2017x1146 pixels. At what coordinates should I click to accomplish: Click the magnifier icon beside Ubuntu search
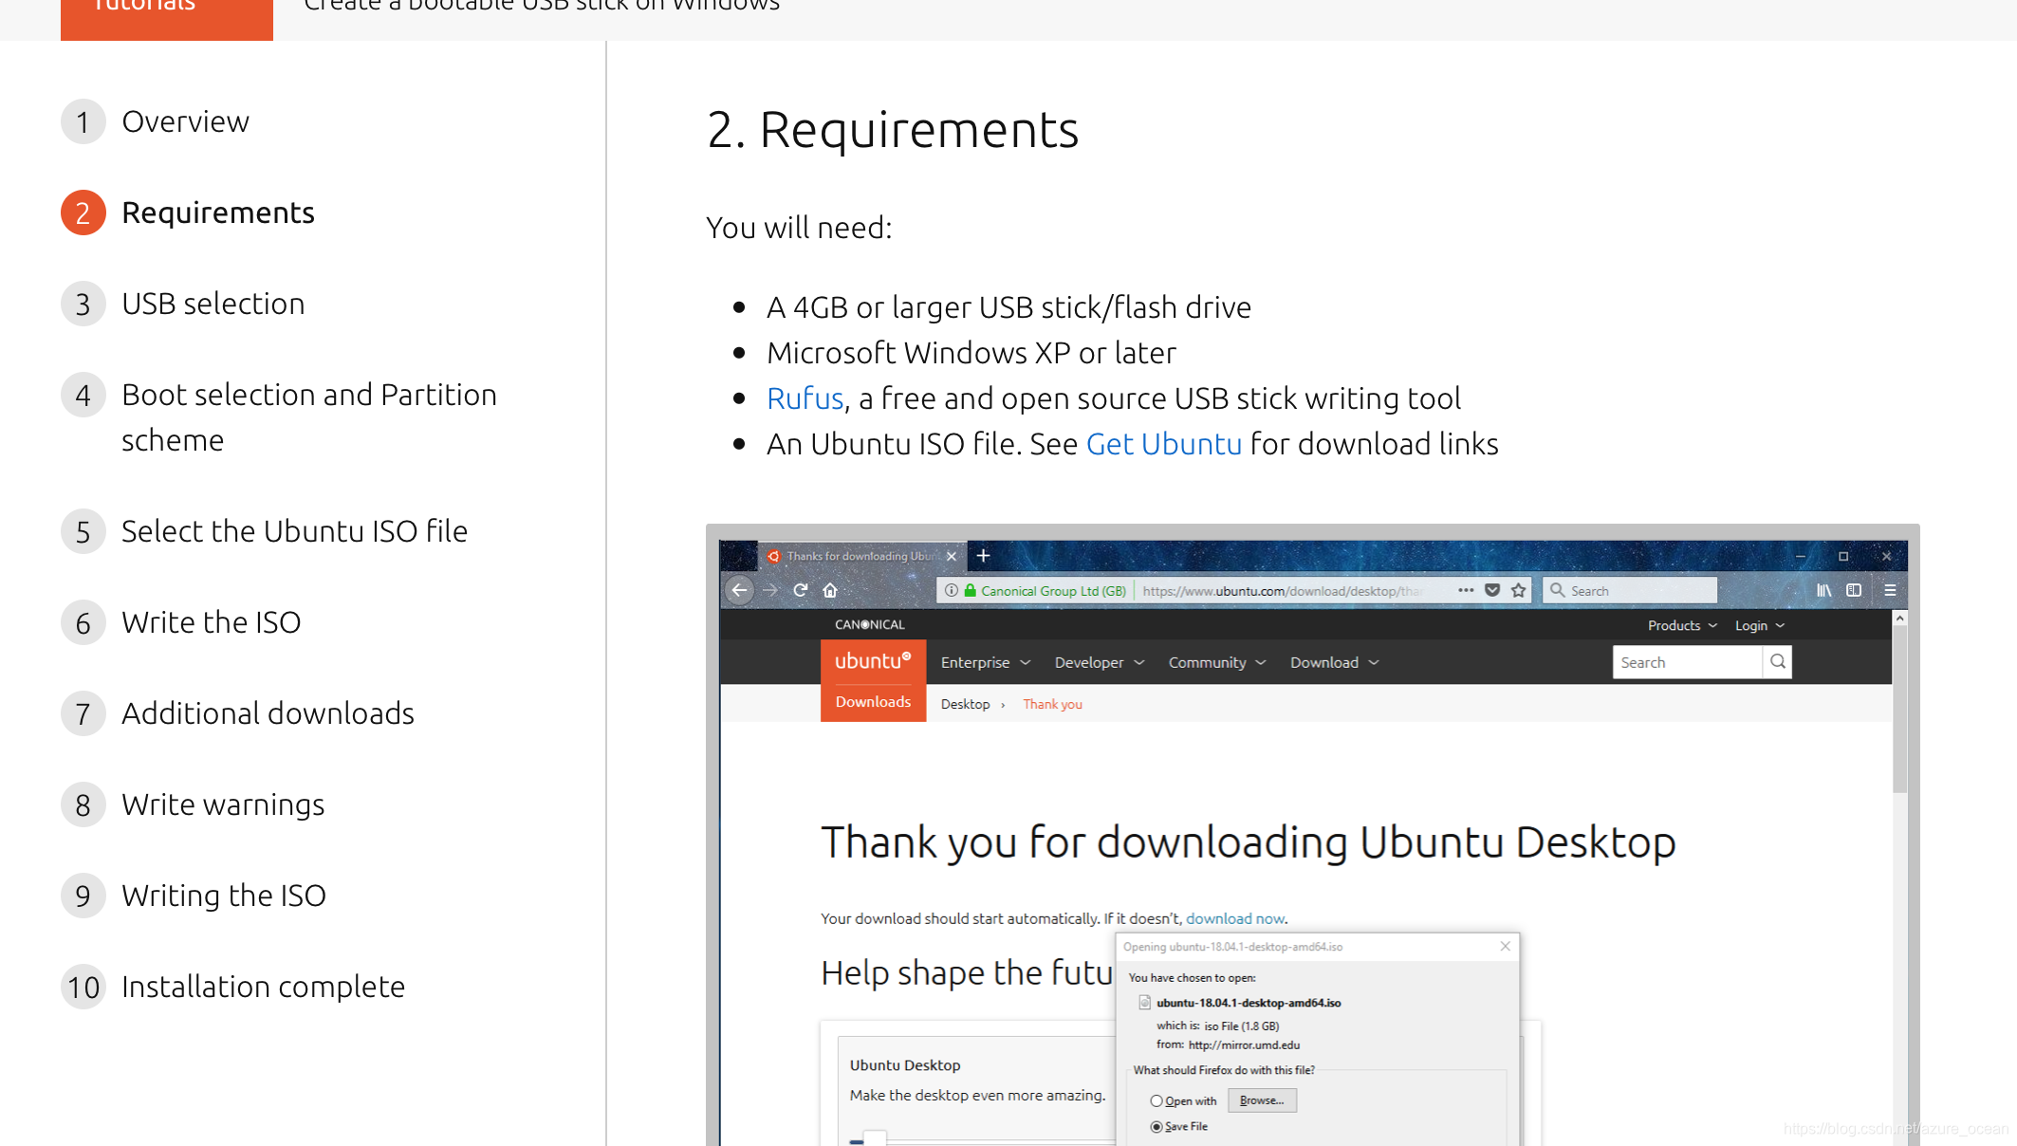(x=1777, y=661)
